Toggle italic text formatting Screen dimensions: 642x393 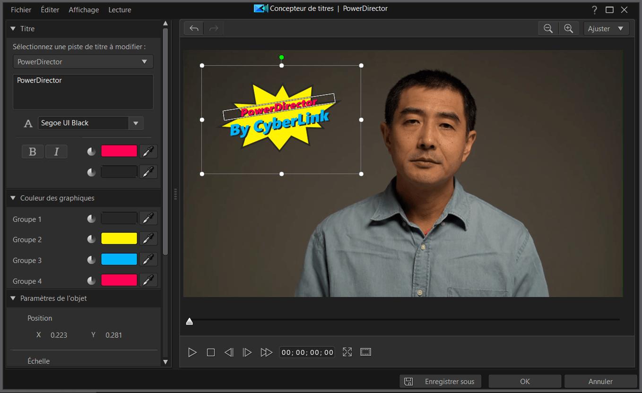coord(56,152)
